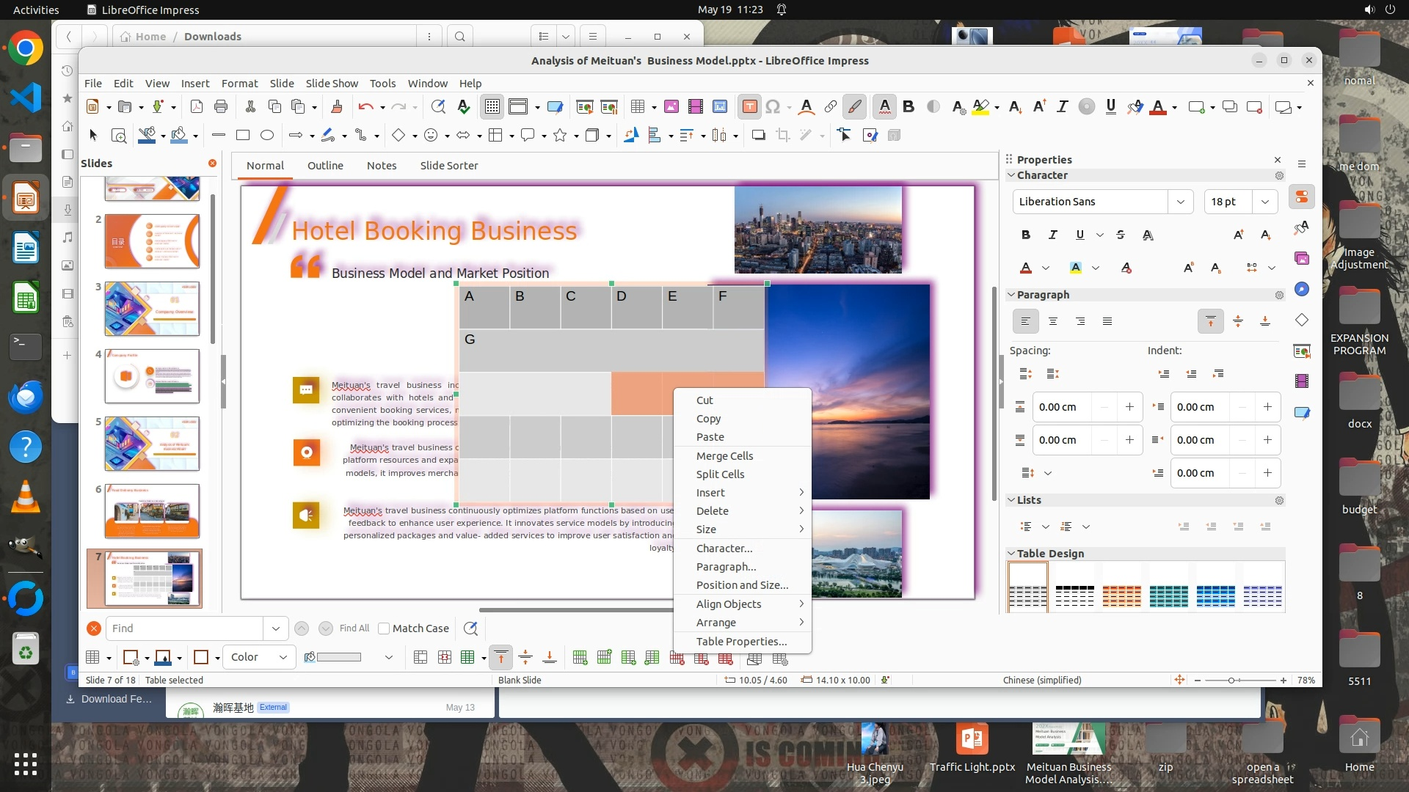The height and width of the screenshot is (792, 1409).
Task: Choose Merge Cells from context menu
Action: [724, 456]
